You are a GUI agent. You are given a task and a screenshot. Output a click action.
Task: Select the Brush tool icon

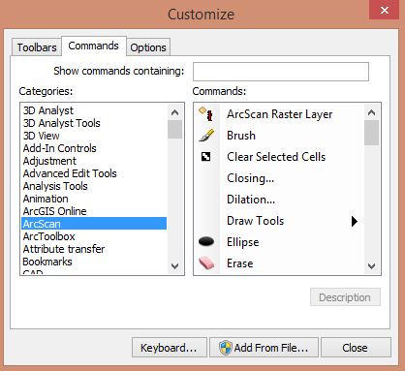(206, 136)
